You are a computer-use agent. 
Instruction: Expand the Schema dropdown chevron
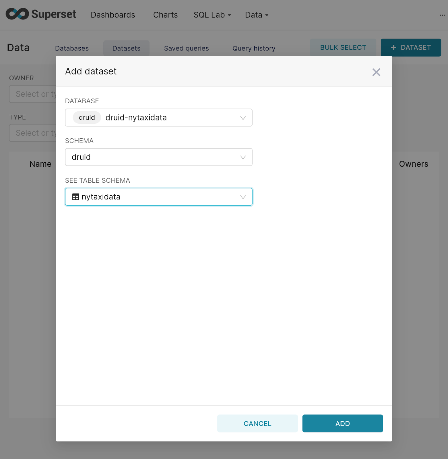click(x=243, y=157)
